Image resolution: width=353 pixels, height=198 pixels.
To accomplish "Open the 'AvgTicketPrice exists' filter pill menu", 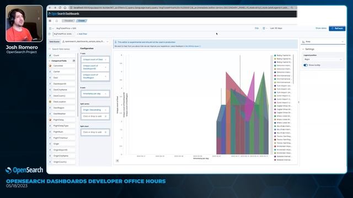I will pyautogui.click(x=64, y=34).
